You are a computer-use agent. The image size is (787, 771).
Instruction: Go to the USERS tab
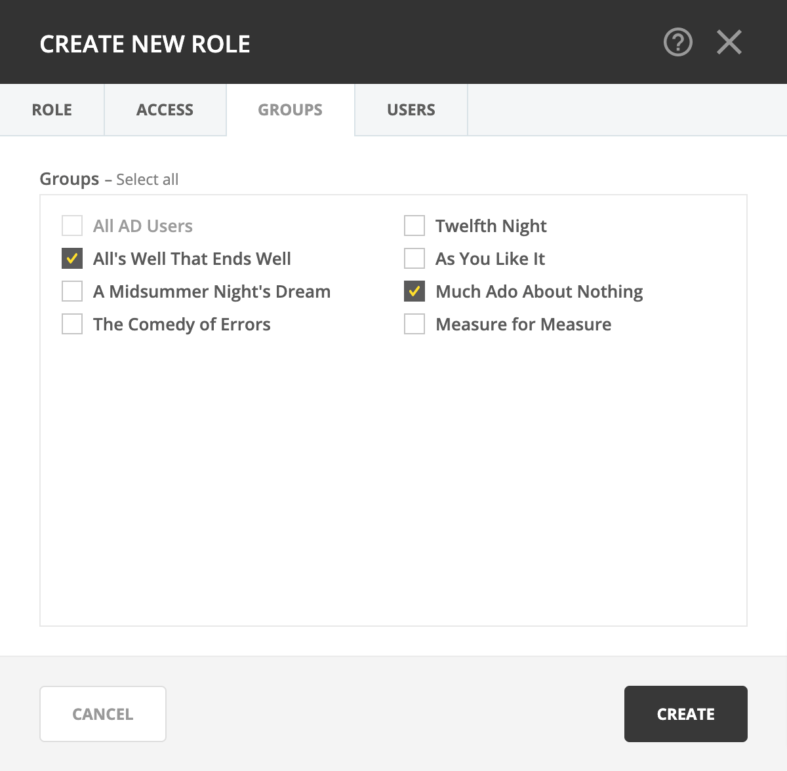411,109
